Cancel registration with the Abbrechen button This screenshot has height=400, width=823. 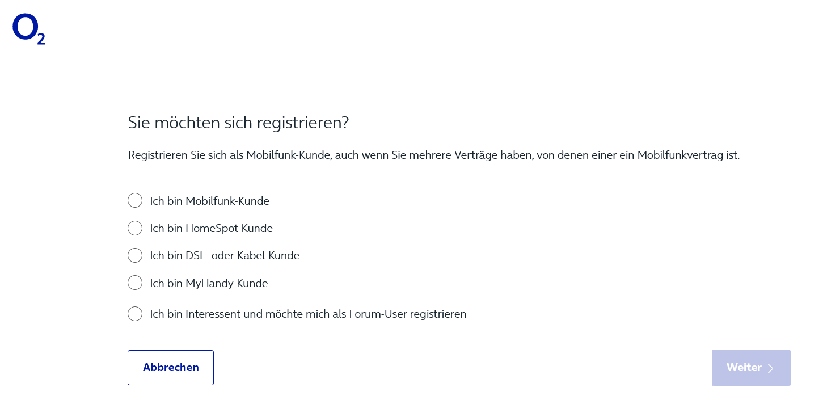pos(171,368)
